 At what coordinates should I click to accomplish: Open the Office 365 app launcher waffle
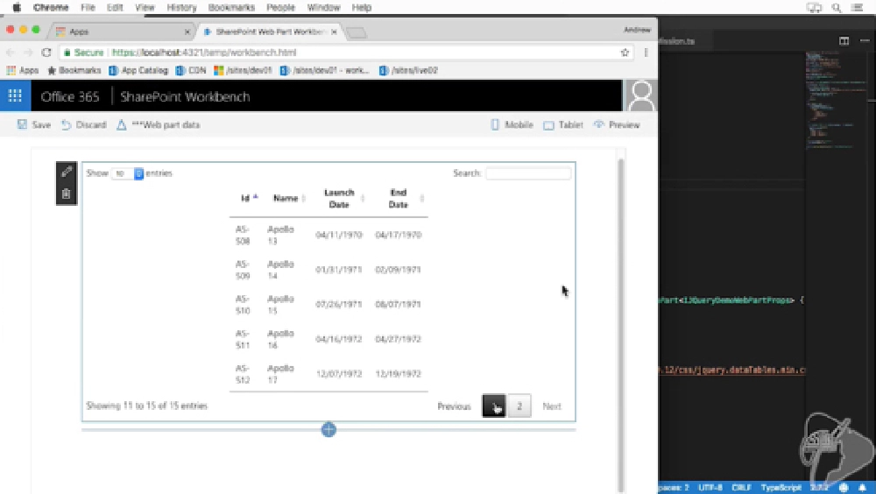(15, 96)
